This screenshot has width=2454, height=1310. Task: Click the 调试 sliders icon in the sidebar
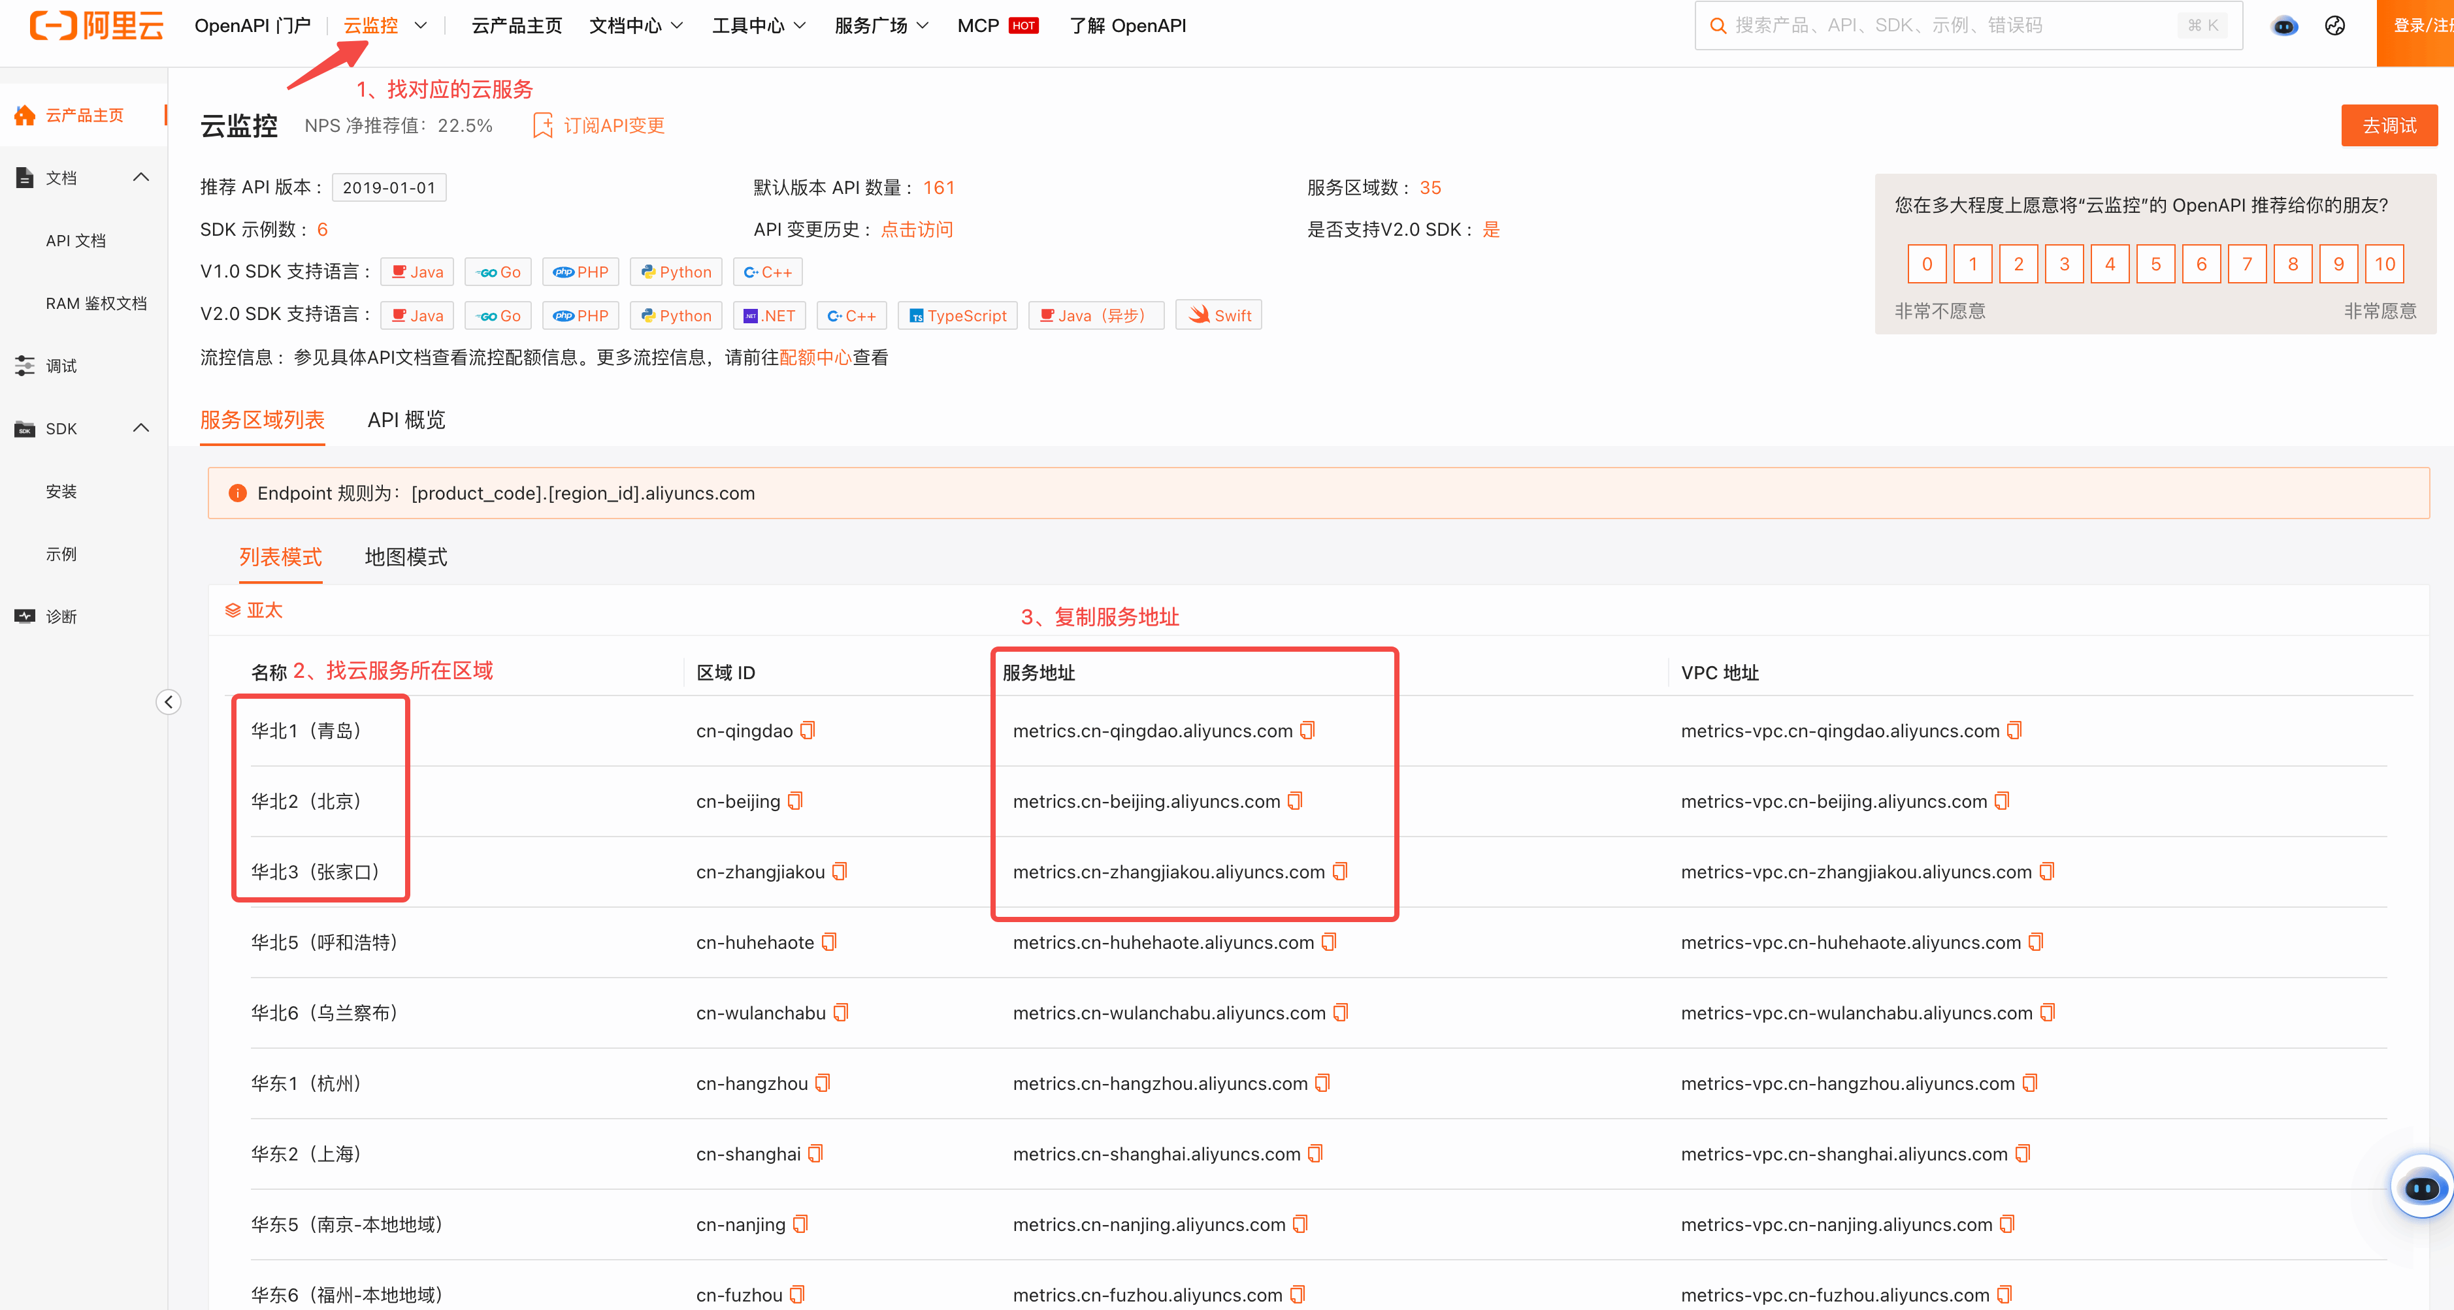pos(25,366)
